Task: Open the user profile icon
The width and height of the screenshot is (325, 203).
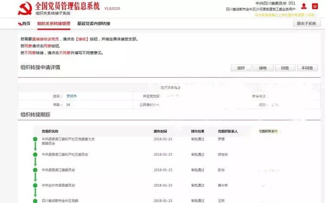Action: tap(304, 6)
